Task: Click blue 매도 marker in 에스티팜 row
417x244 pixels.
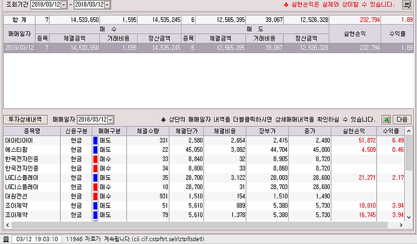Action: click(x=95, y=150)
